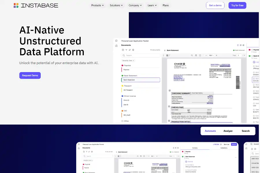Click the filter icon above the hero document search

(126, 50)
